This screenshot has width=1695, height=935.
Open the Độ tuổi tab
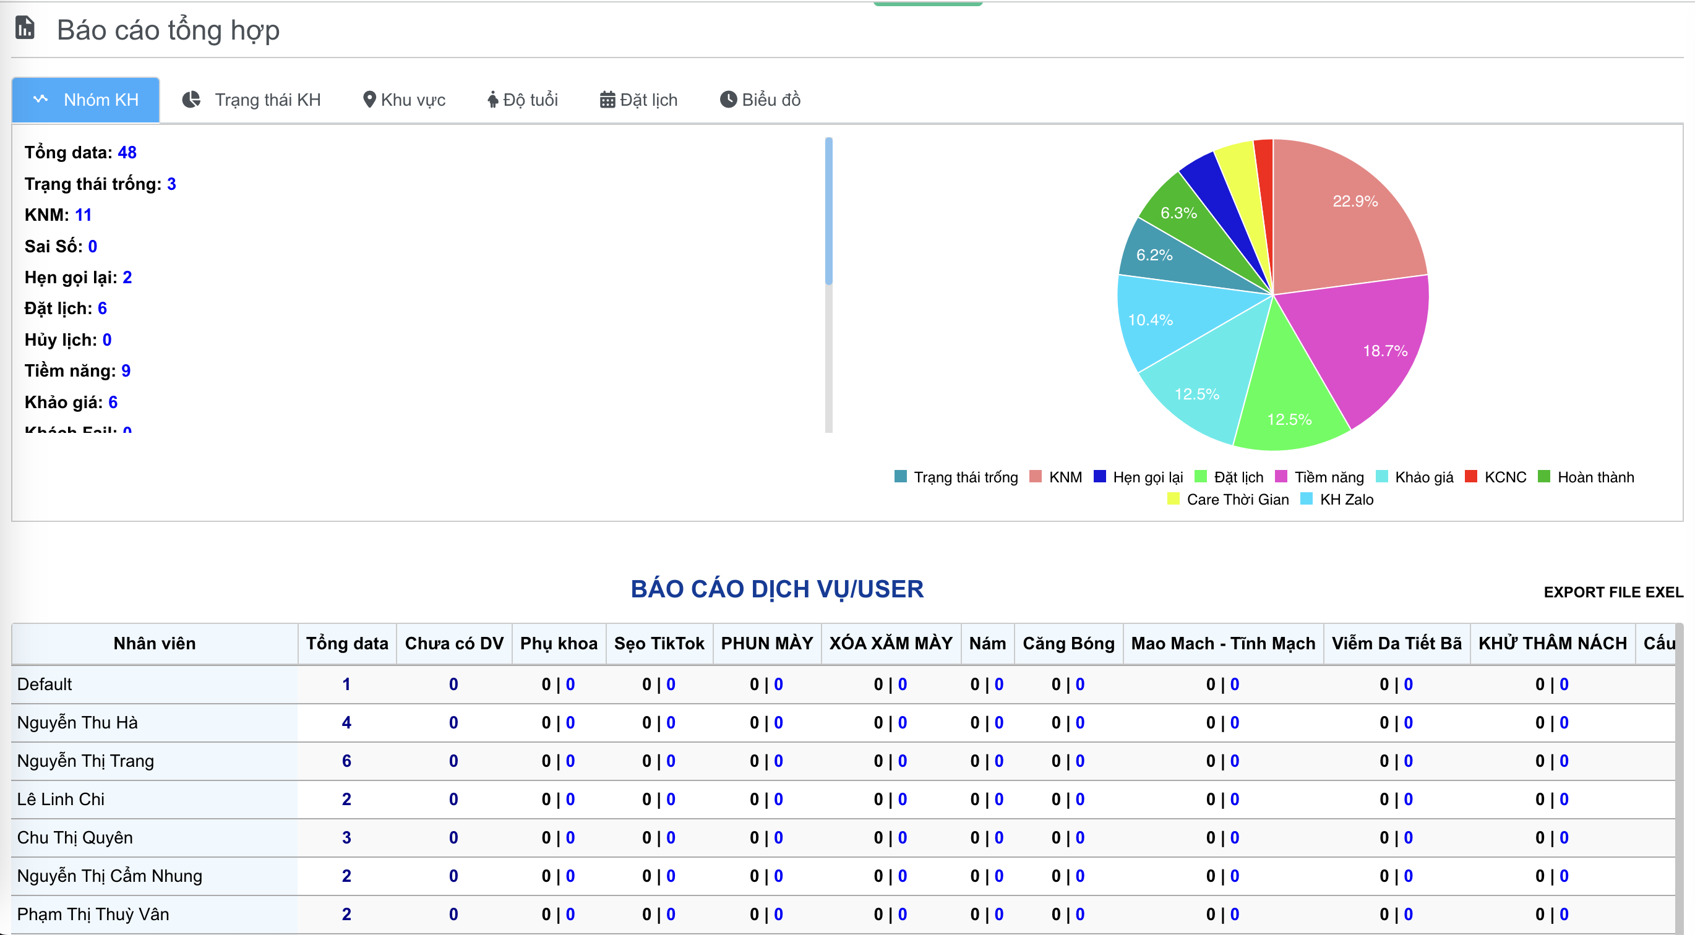pyautogui.click(x=523, y=100)
